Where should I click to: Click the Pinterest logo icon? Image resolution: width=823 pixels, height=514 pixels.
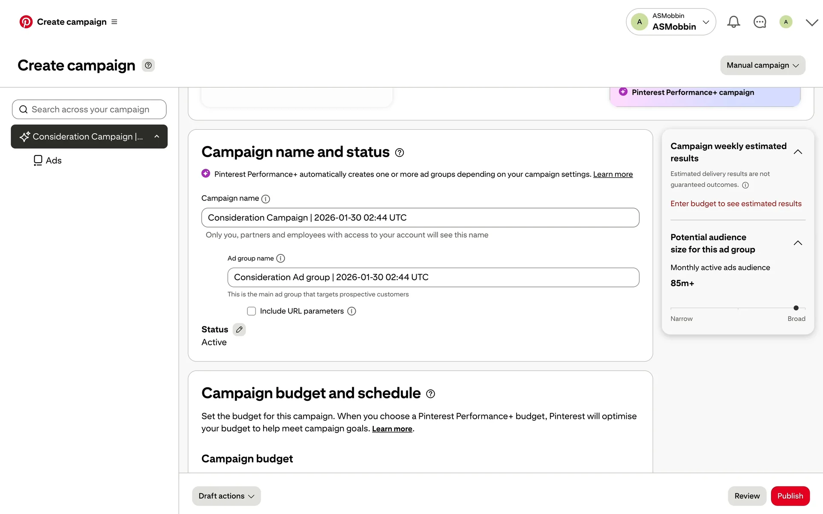click(x=26, y=22)
